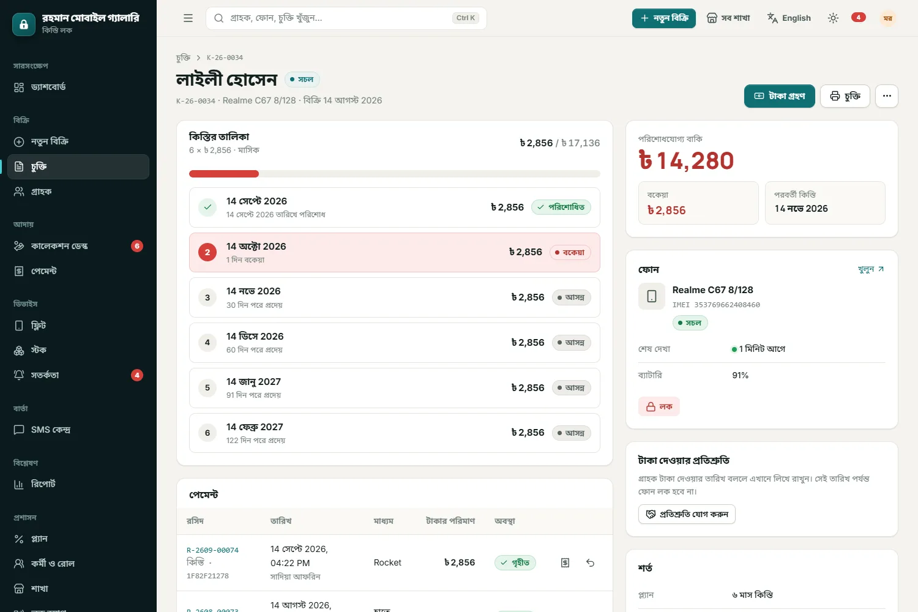Click the ব্যাটারি 91% value
Viewport: 918px width, 612px height.
click(x=741, y=375)
